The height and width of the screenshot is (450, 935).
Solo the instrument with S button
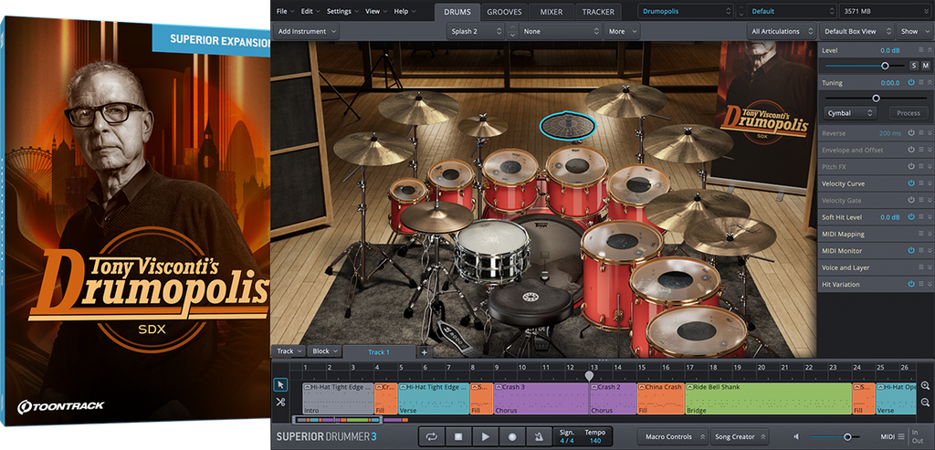click(913, 66)
